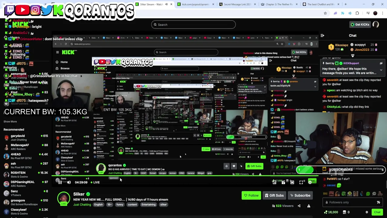Open ROSHTEIN in recommended channels

point(26,175)
